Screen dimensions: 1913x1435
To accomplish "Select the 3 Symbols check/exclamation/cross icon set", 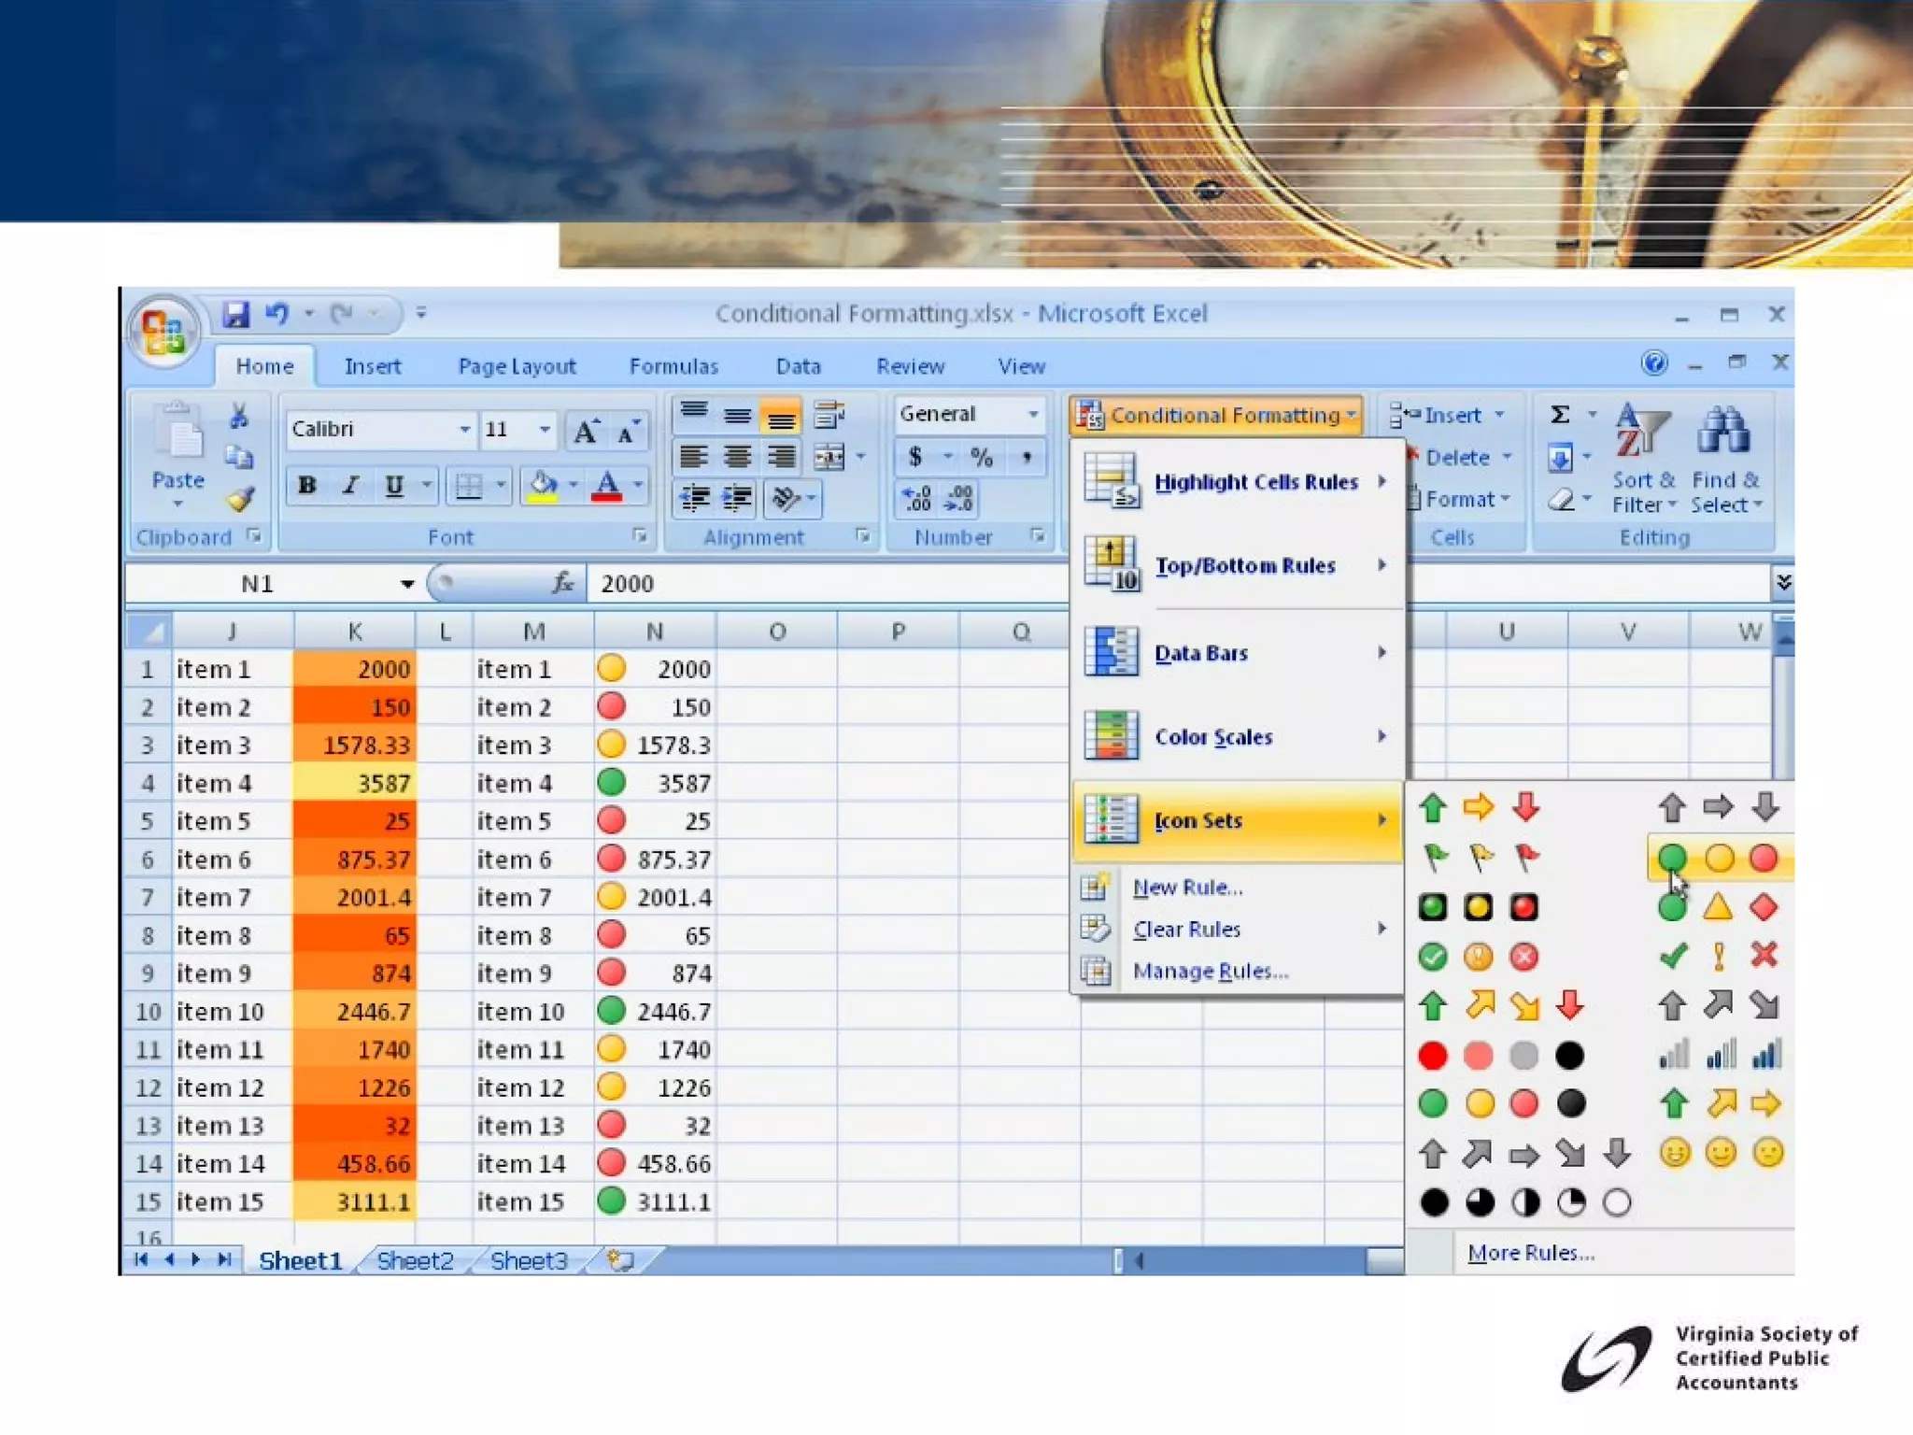I will click(x=1718, y=955).
